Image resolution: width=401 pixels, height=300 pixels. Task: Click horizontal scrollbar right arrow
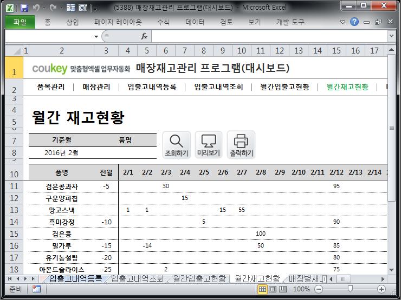(x=383, y=279)
